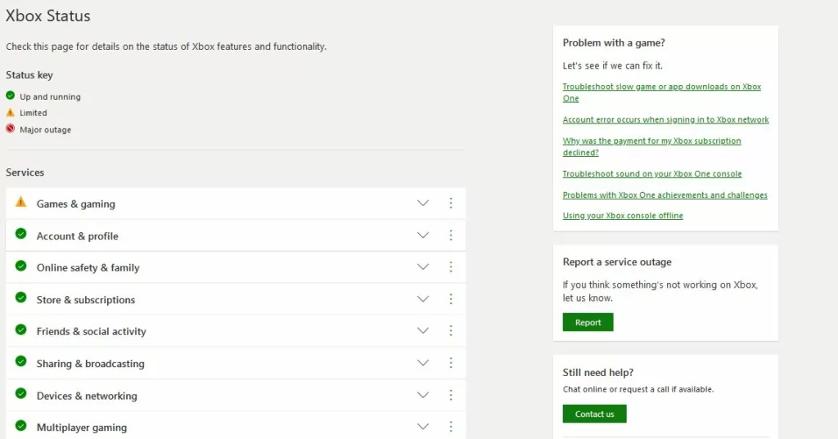Click green check icon for Sharing & broadcasting
This screenshot has height=439, width=838.
coord(20,361)
